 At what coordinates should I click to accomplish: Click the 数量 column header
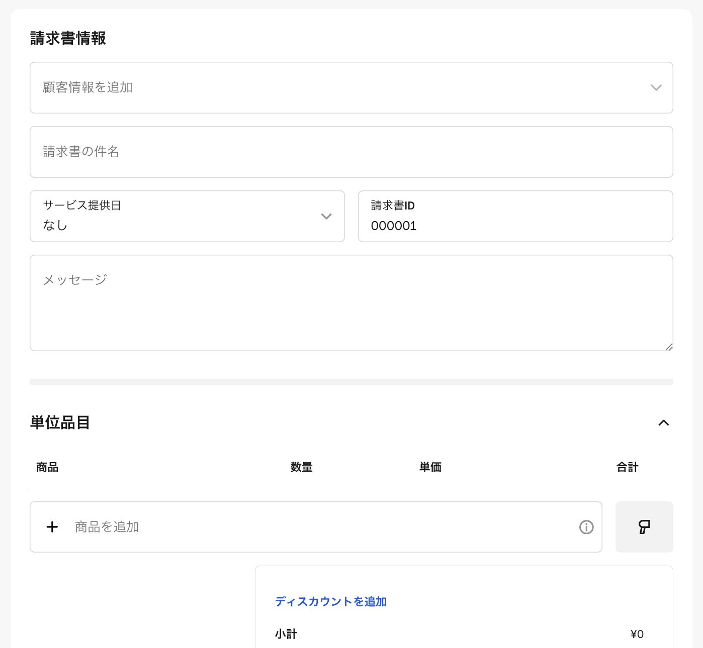click(302, 467)
